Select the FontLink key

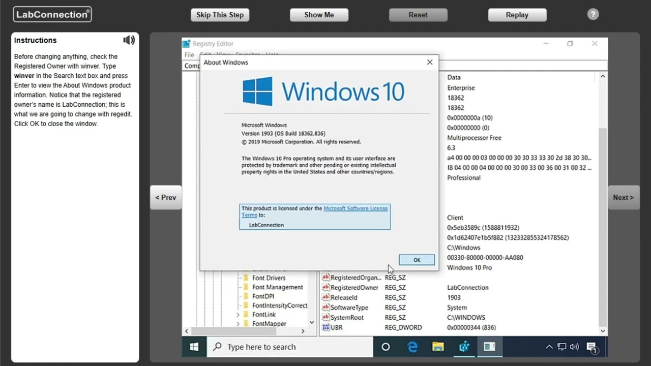pyautogui.click(x=264, y=314)
